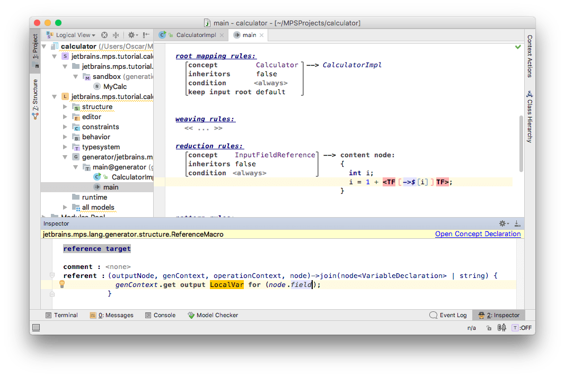The height and width of the screenshot is (377, 565).
Task: Click the Open Concept Declaration link
Action: pos(478,234)
